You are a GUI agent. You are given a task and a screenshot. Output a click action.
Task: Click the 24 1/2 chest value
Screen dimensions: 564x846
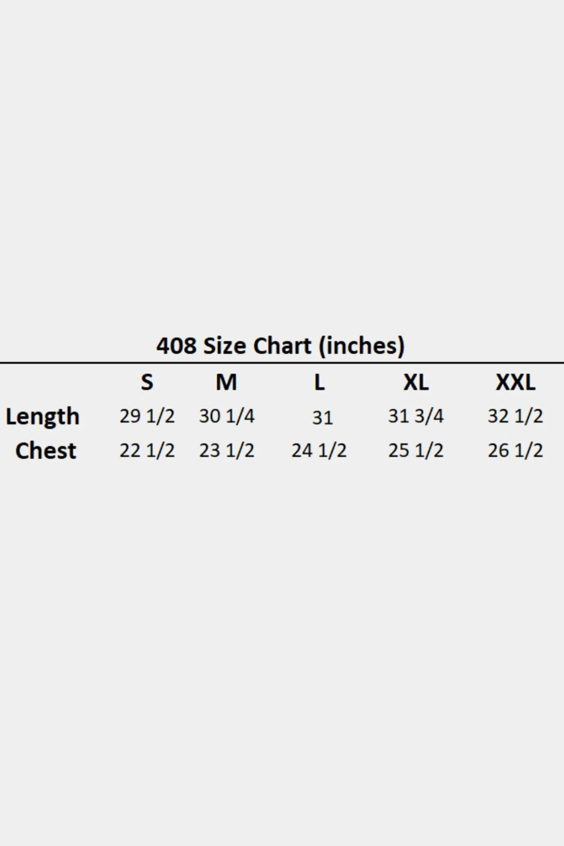tap(319, 451)
